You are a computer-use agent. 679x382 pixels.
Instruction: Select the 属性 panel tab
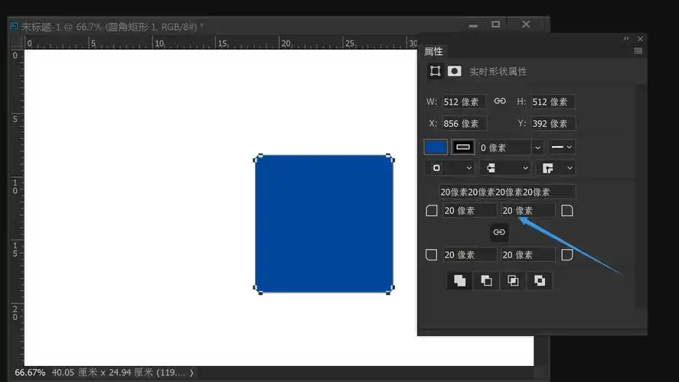click(433, 51)
